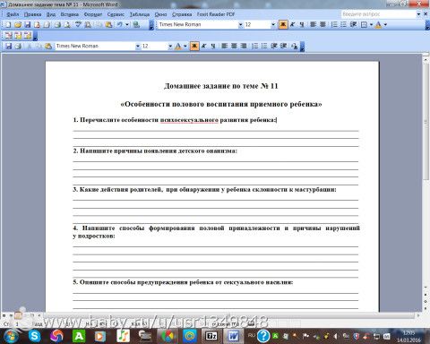Toggle Bold in the top formatting toolbar
This screenshot has width=430, height=344.
click(x=283, y=25)
